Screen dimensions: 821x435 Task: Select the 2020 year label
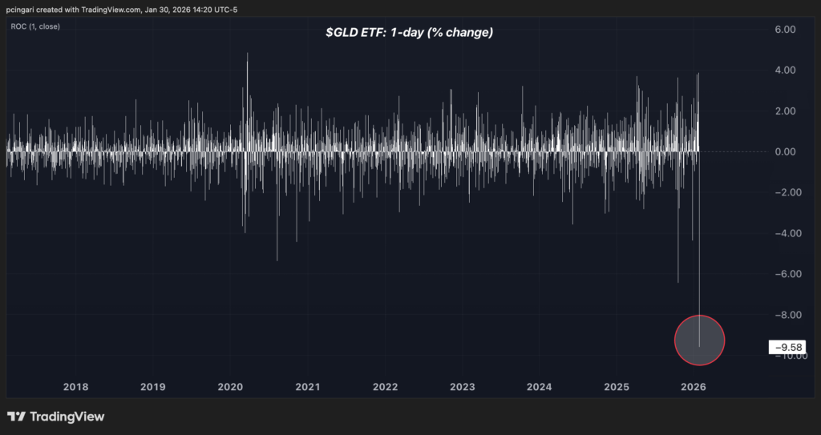tap(230, 387)
